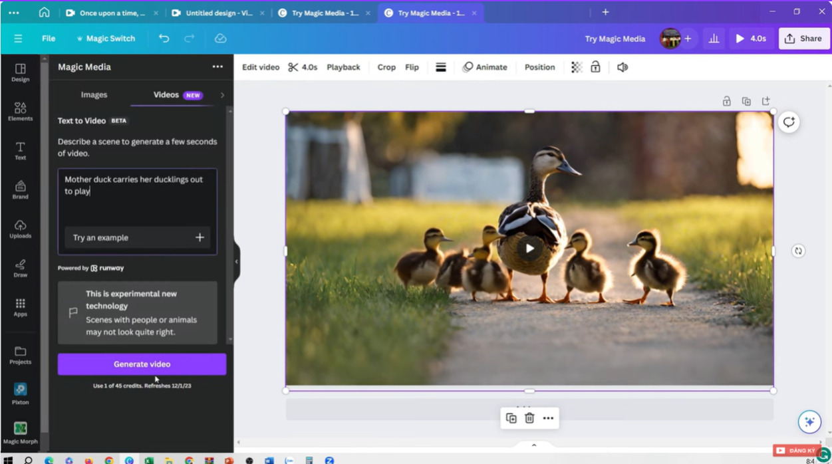Add a collaborator with plus button

688,39
